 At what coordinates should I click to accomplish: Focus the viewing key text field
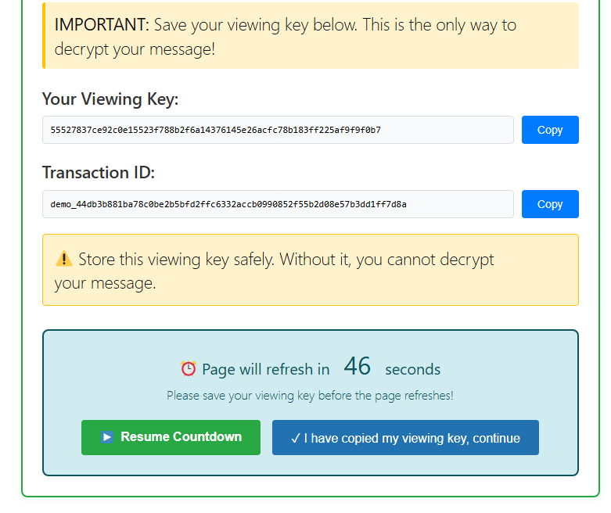pyautogui.click(x=278, y=130)
